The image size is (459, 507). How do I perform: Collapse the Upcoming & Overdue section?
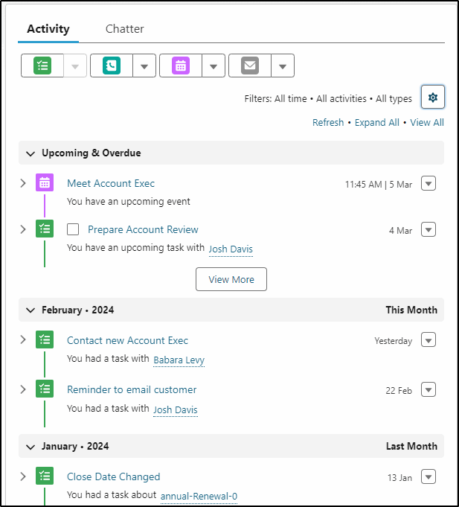click(x=31, y=153)
